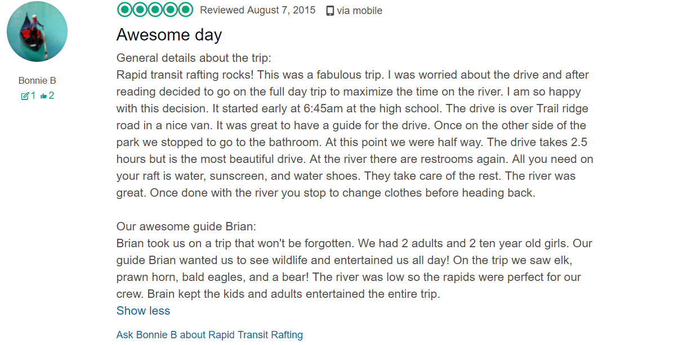The height and width of the screenshot is (345, 683).
Task: Click the fifth green rating bubble
Action: (186, 10)
